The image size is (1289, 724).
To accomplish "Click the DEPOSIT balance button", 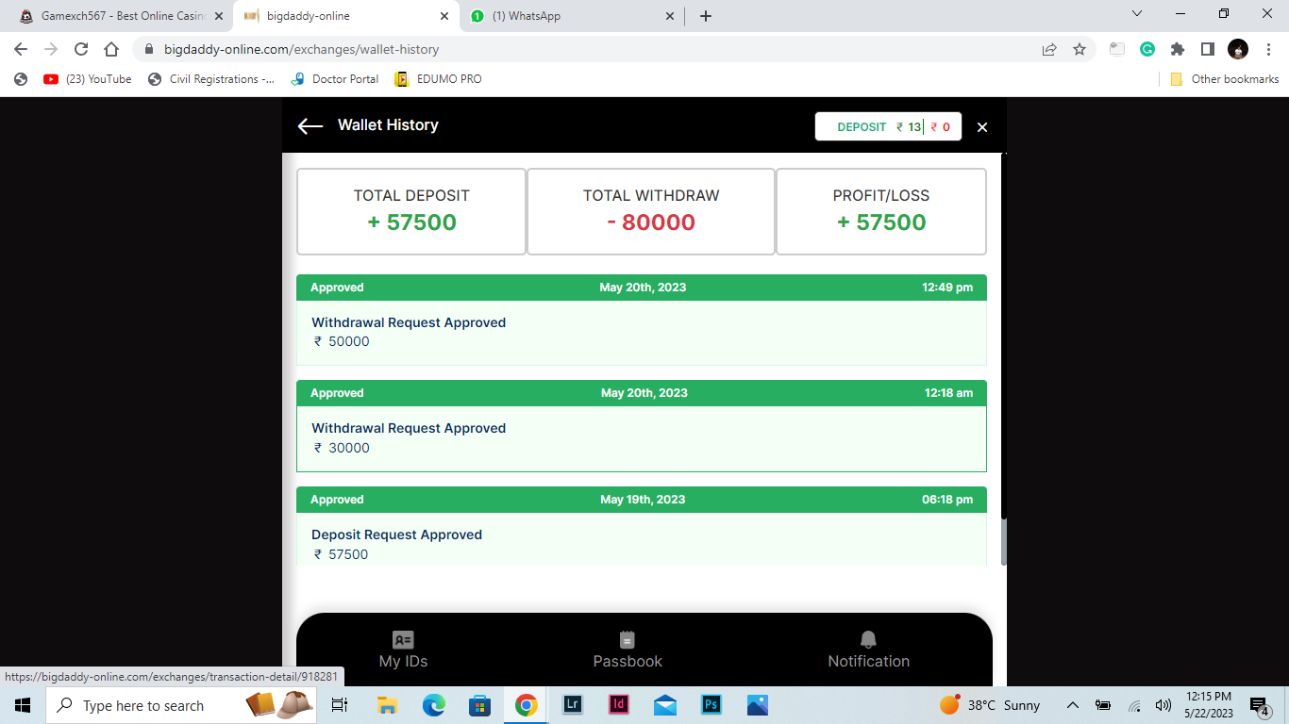I will 862,127.
